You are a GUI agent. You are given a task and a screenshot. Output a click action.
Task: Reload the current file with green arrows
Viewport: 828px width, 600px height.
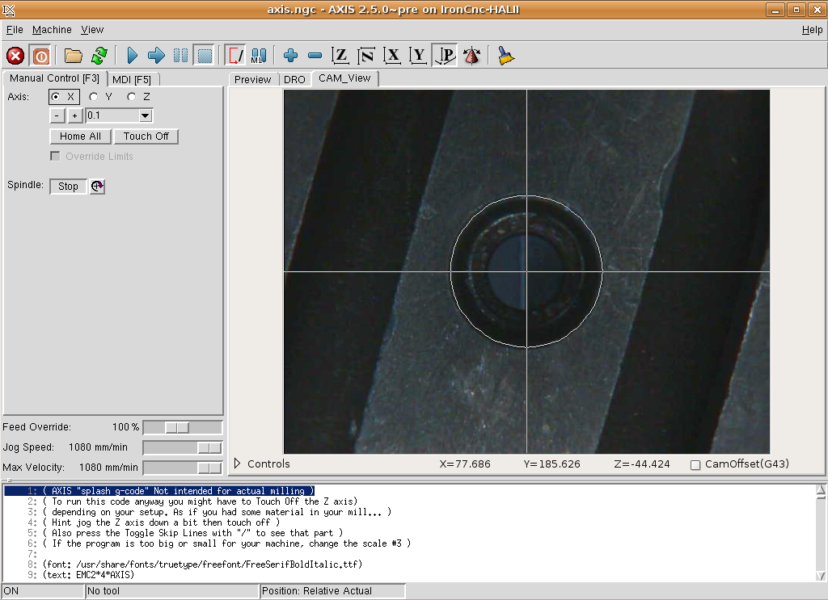(99, 56)
